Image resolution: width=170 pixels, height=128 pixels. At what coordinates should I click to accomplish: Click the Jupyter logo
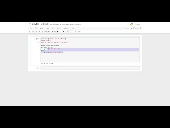[x=34, y=24]
